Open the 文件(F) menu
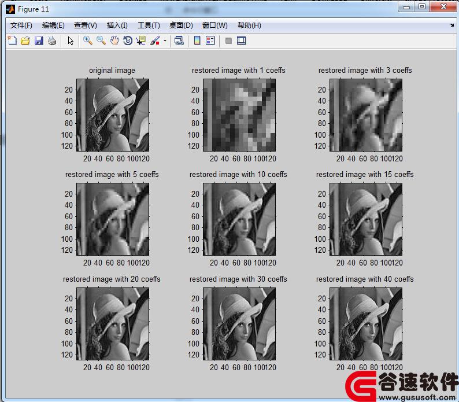Image resolution: width=459 pixels, height=402 pixels. point(21,25)
